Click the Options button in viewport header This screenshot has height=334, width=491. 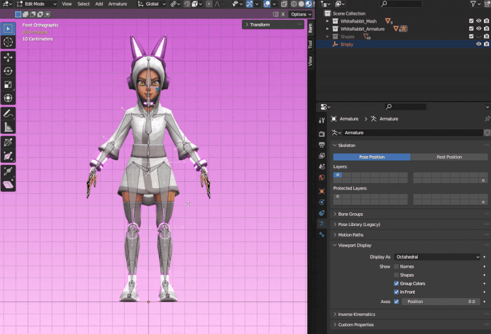(x=300, y=14)
